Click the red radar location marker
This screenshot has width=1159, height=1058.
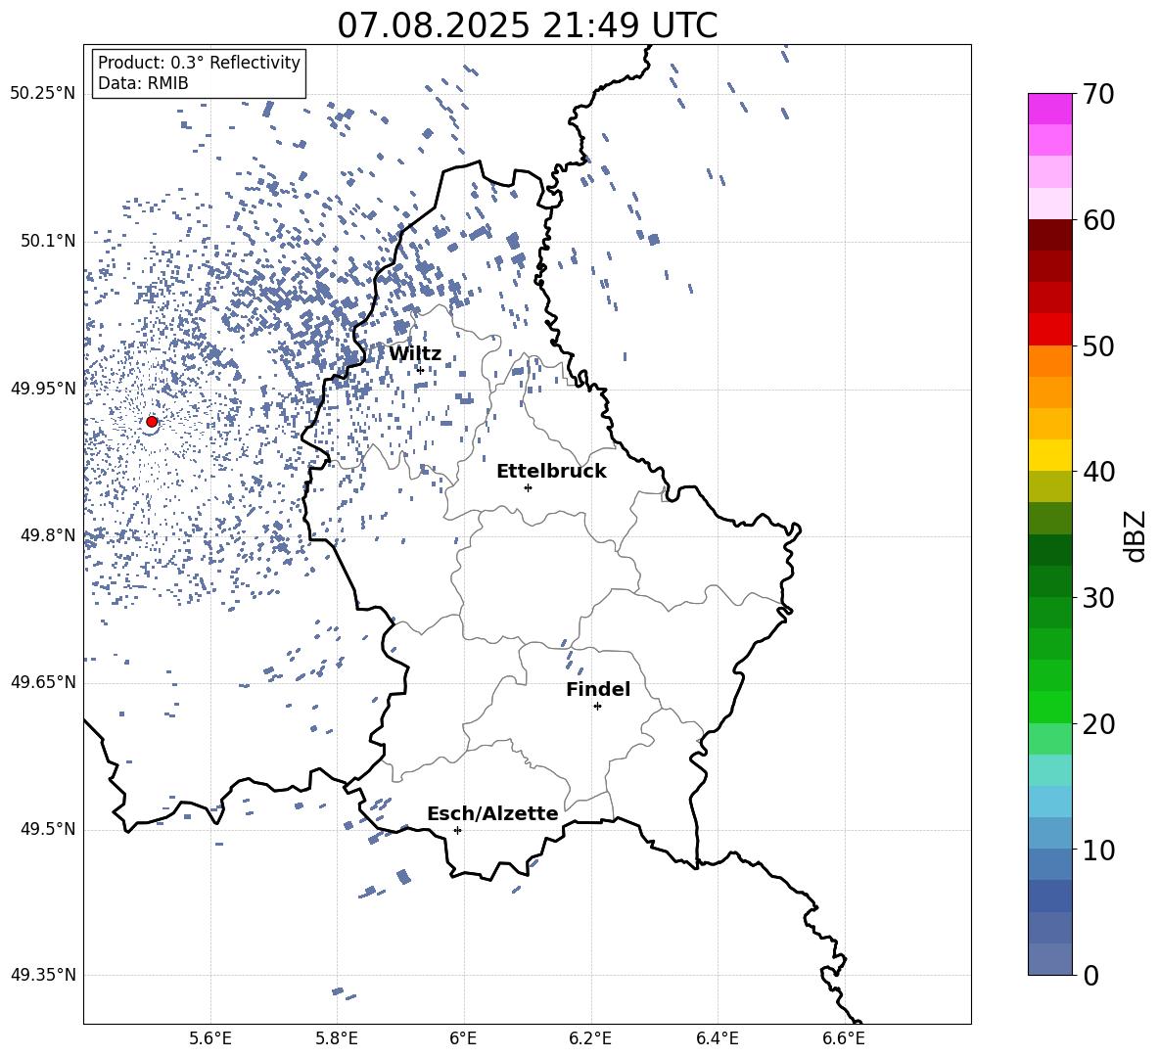(x=152, y=422)
